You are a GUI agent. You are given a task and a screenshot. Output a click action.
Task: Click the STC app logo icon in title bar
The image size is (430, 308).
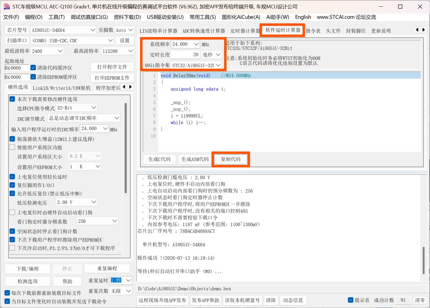7,6
